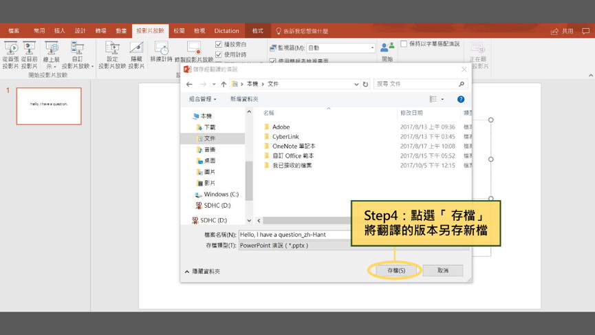The height and width of the screenshot is (335, 595).
Task: Select 圖片 in the navigation tree
Action: coord(206,172)
